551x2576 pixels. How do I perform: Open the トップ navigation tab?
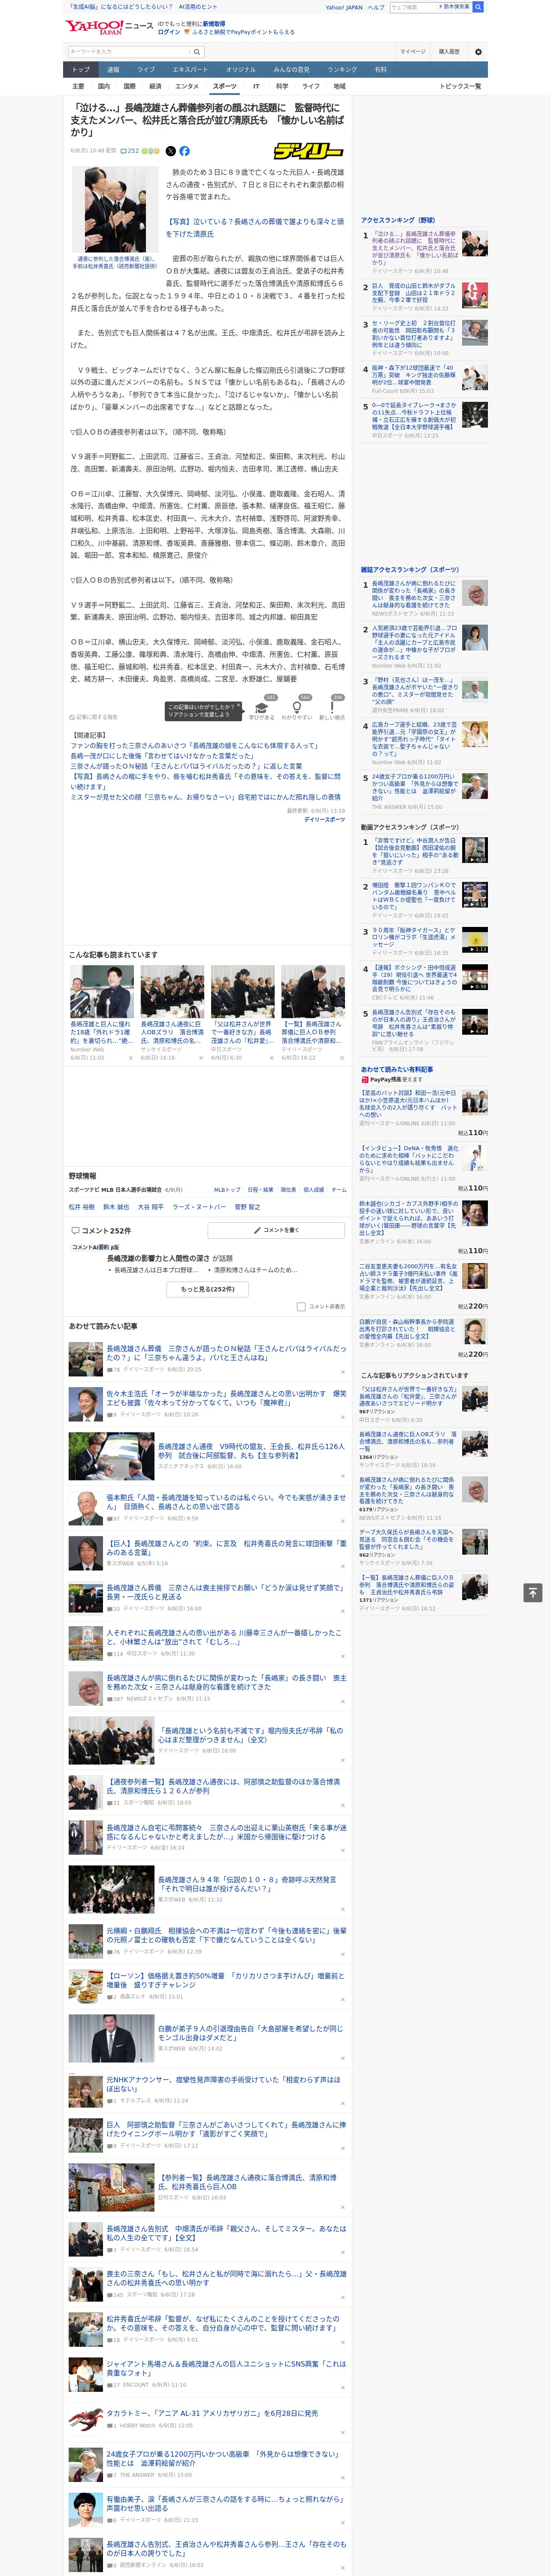81,70
